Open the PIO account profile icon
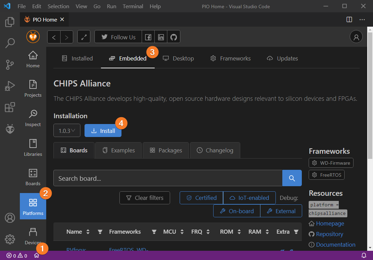Screen dimensions: 373x260 356,37
